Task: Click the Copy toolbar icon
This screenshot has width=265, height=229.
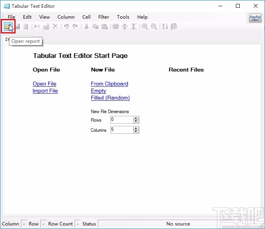Action: [95, 26]
